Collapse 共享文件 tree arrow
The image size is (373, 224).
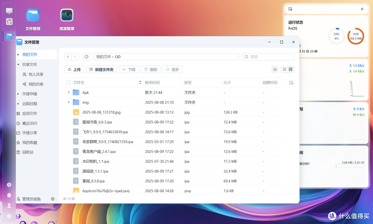pyautogui.click(x=18, y=65)
